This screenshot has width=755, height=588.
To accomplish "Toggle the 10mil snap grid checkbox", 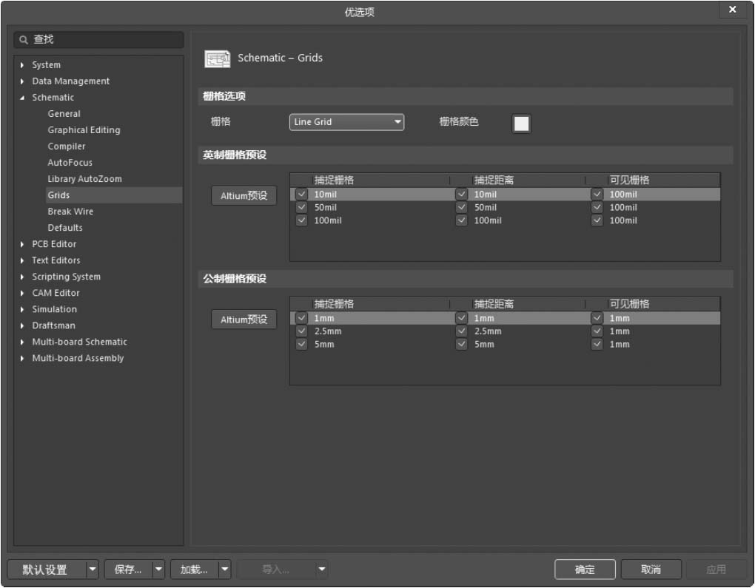I will 301,195.
